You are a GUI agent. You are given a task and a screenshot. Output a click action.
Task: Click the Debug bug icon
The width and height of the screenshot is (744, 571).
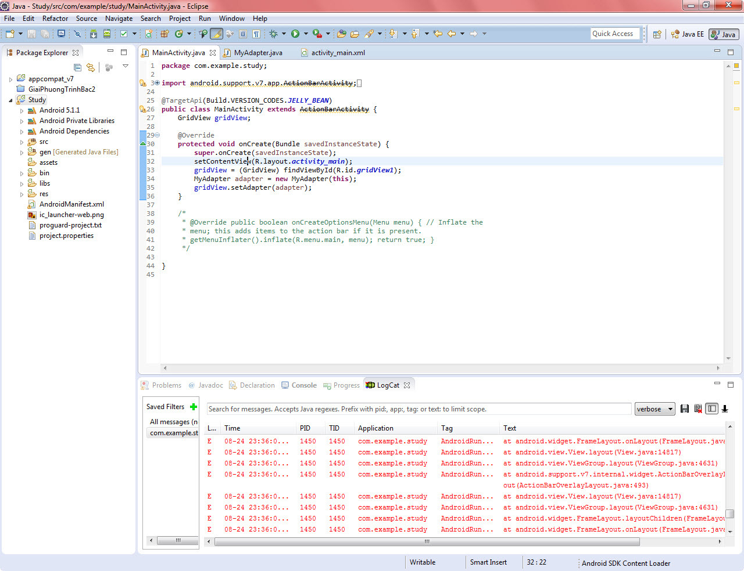tap(274, 34)
